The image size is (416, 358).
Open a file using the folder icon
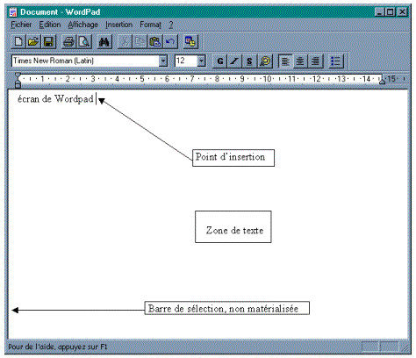pos(33,42)
